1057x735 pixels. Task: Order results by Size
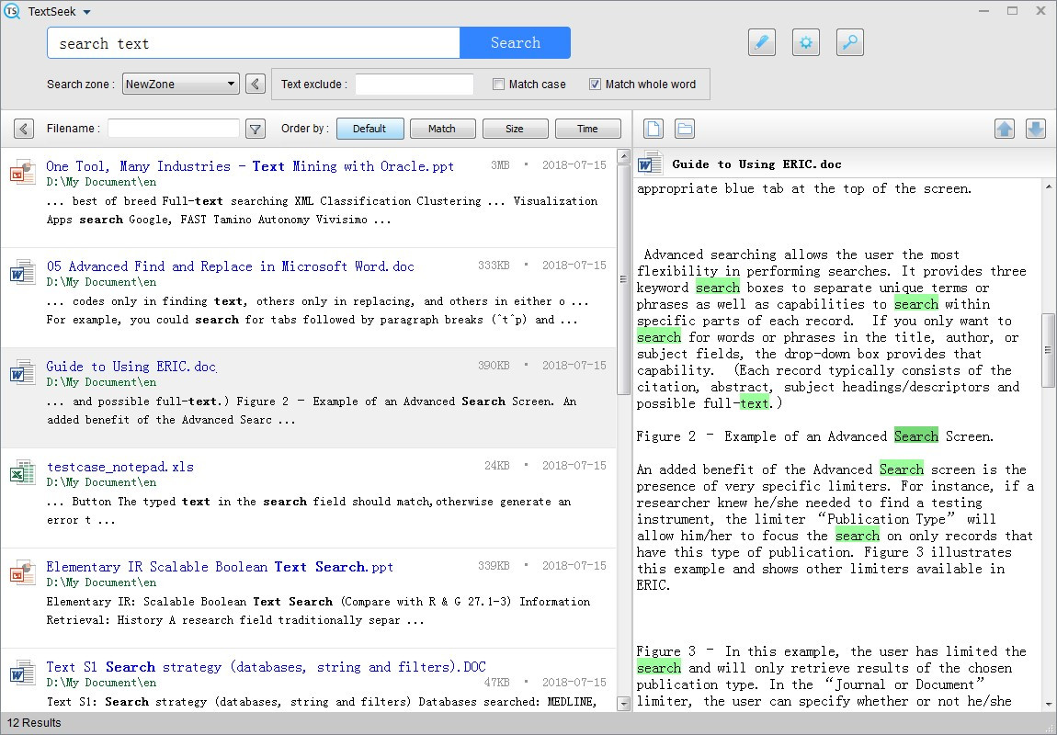pyautogui.click(x=515, y=129)
